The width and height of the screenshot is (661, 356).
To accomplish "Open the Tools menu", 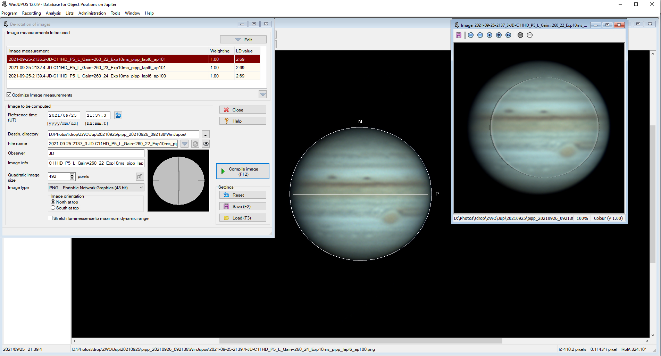I will [x=115, y=13].
